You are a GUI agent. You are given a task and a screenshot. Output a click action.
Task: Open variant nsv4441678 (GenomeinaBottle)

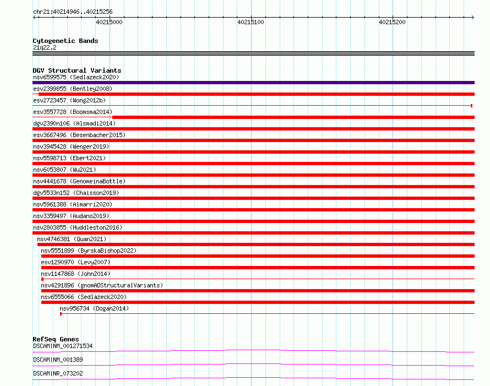79,181
